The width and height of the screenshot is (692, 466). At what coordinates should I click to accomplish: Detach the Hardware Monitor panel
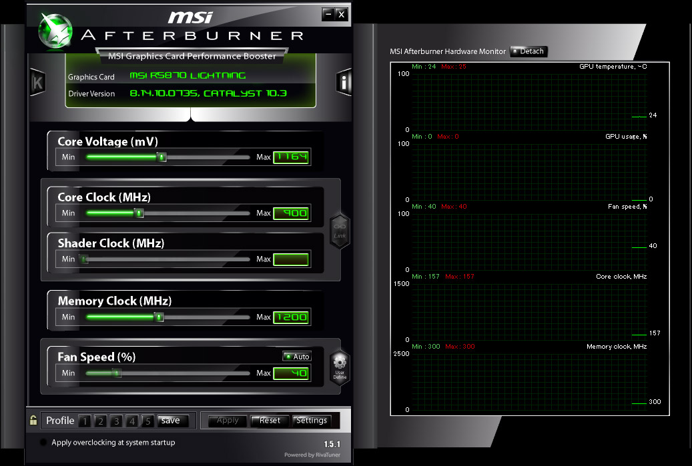529,51
